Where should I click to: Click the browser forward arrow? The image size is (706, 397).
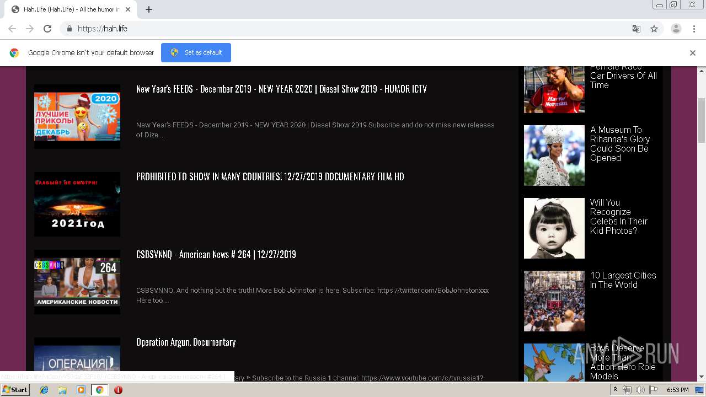tap(30, 29)
